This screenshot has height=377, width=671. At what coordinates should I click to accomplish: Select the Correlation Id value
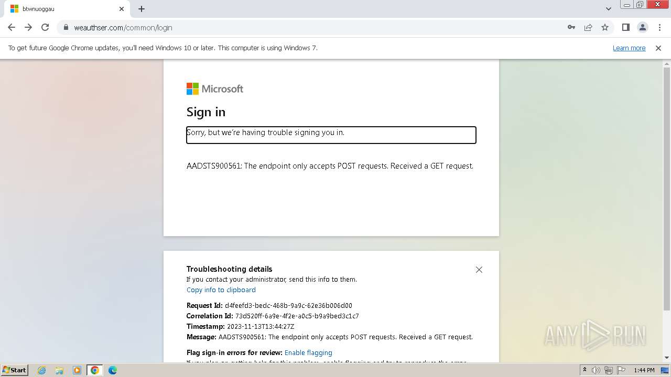(297, 316)
